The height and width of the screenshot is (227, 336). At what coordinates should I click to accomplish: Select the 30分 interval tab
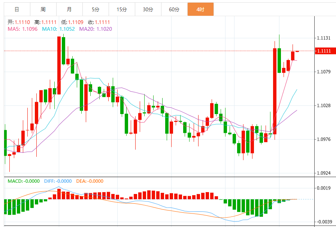click(148, 9)
